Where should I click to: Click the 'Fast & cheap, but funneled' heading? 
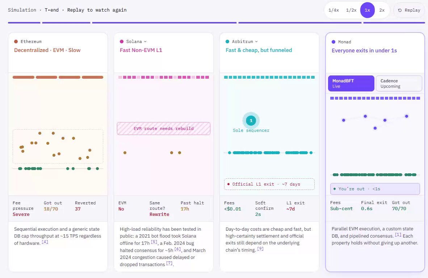pyautogui.click(x=259, y=50)
